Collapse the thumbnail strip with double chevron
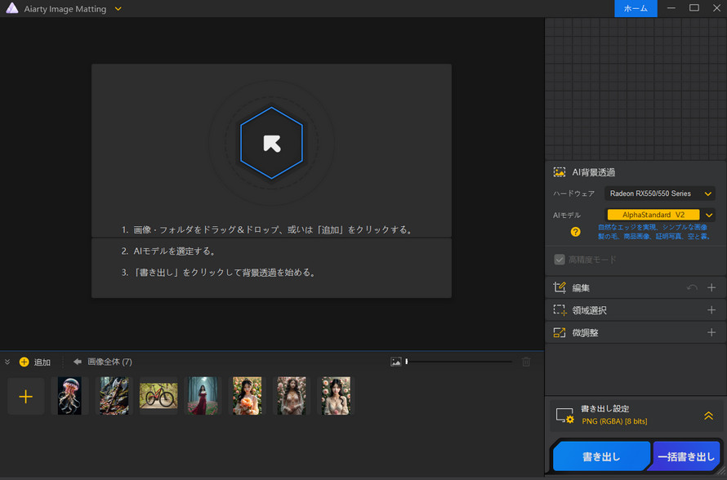Screen dimensions: 727x480 click(x=7, y=362)
